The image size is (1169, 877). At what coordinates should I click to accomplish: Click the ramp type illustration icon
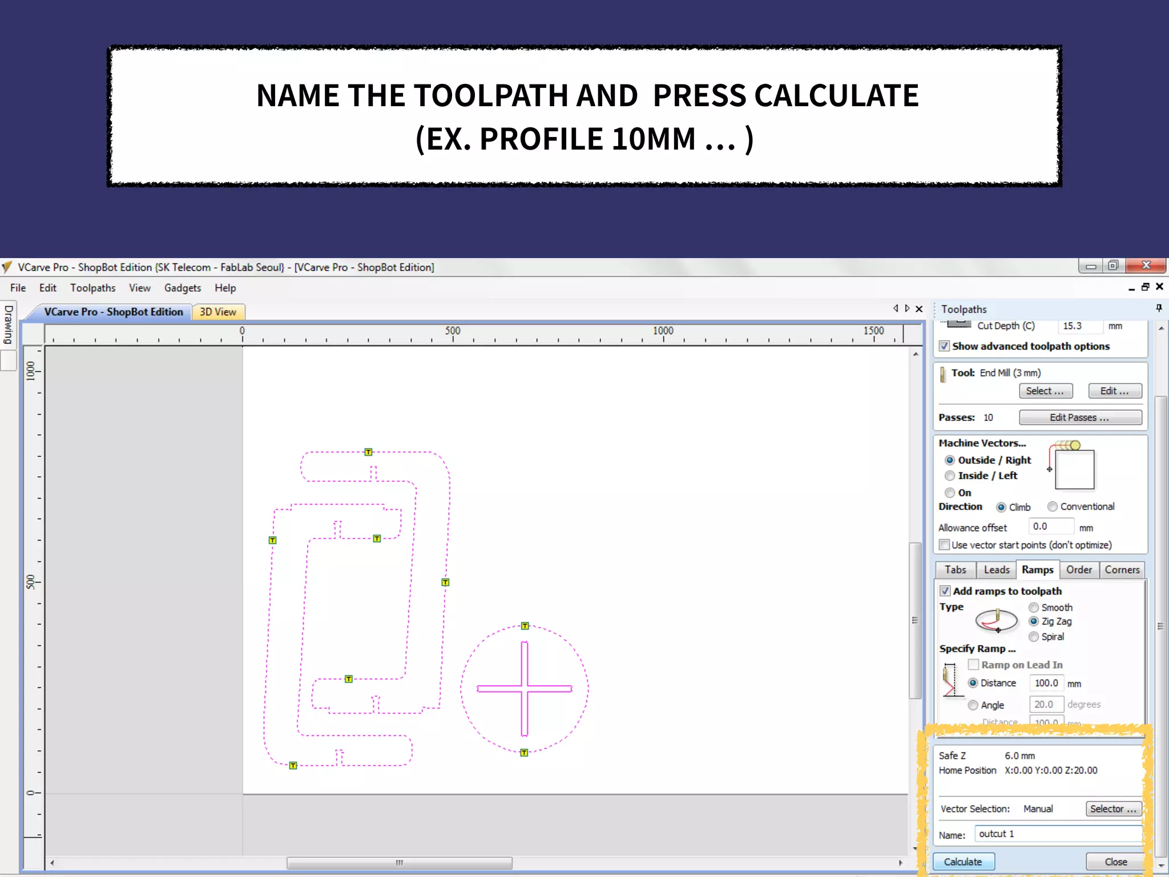click(996, 621)
